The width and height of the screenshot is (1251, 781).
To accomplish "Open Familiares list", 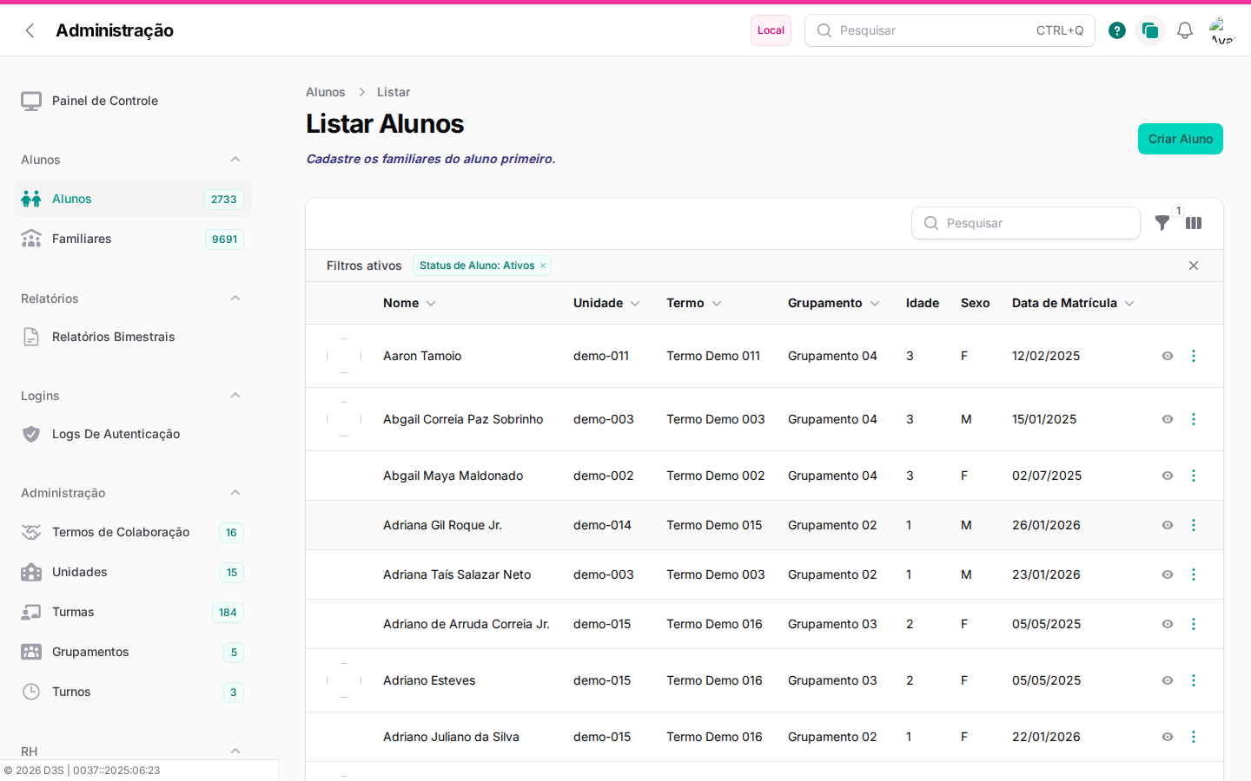I will click(132, 239).
